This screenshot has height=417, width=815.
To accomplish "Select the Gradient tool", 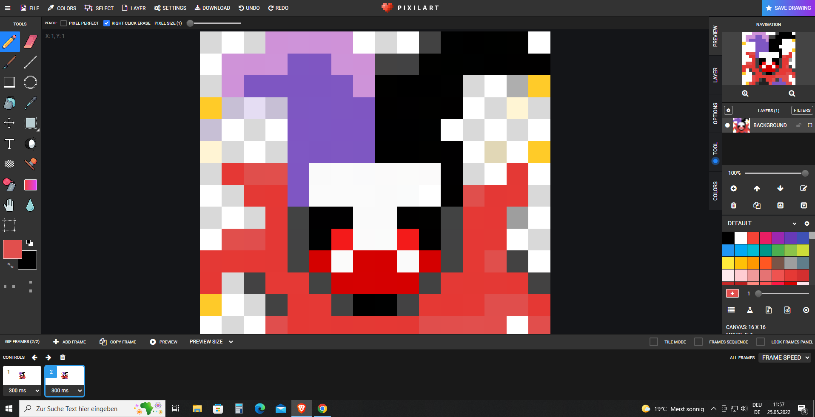I will click(x=31, y=184).
